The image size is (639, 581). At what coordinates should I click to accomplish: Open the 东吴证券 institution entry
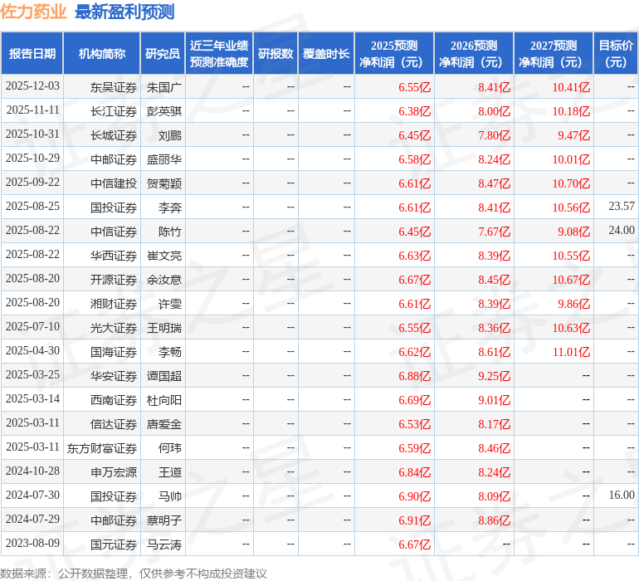(114, 86)
